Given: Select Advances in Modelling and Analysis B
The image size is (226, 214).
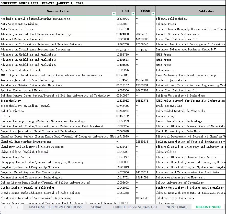Looking at the screenshot, I should click(x=58, y=60).
